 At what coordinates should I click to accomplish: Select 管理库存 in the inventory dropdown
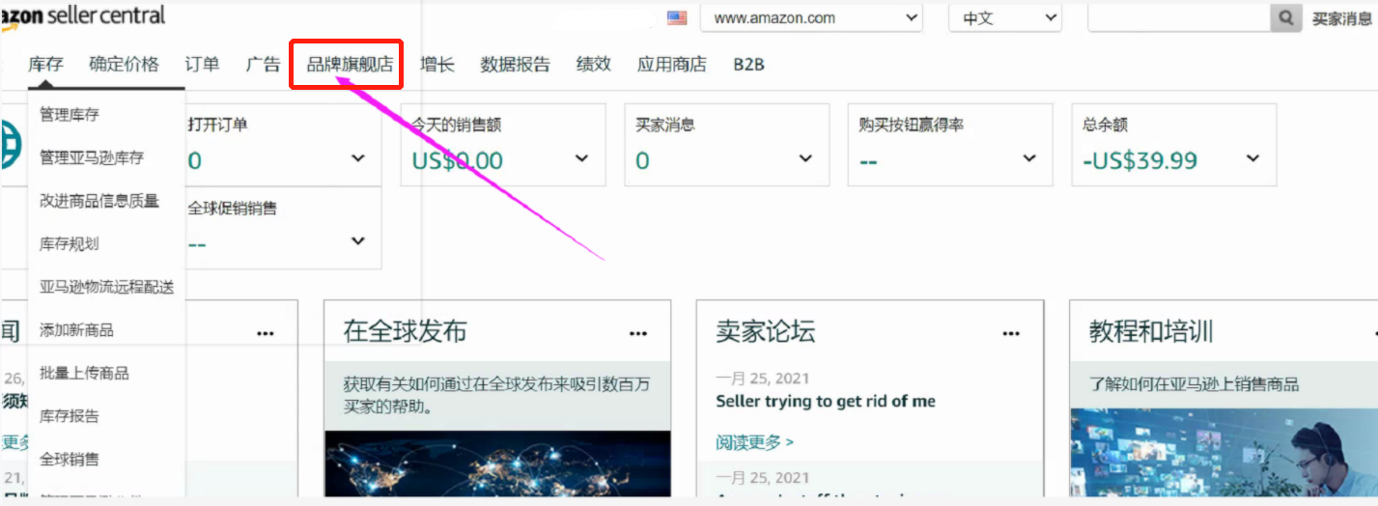pyautogui.click(x=70, y=114)
